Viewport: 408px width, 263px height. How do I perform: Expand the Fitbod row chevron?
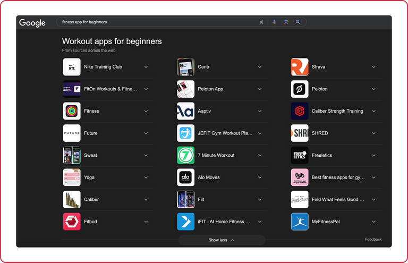click(146, 222)
